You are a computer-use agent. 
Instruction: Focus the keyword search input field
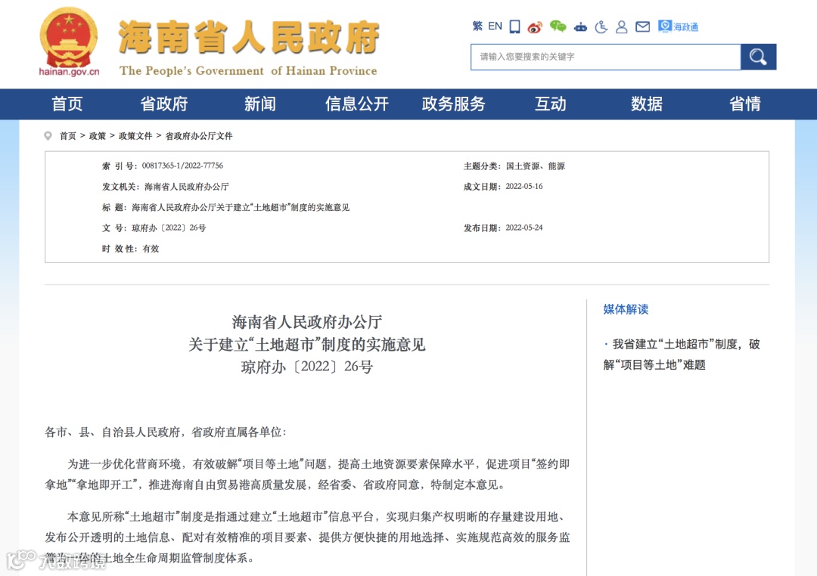pos(605,57)
